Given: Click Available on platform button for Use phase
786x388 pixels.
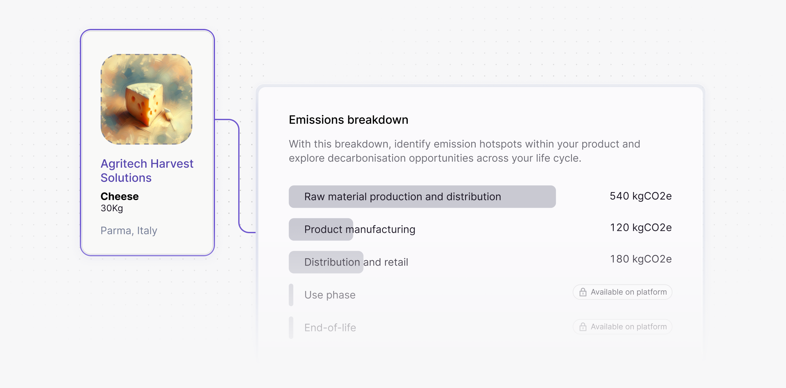Looking at the screenshot, I should [x=622, y=292].
